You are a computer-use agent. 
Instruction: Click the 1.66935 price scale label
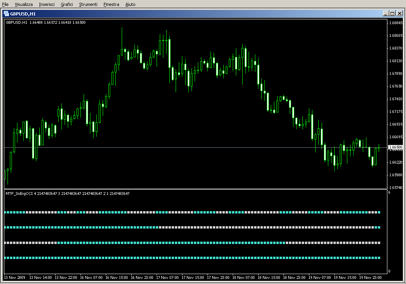(396, 124)
